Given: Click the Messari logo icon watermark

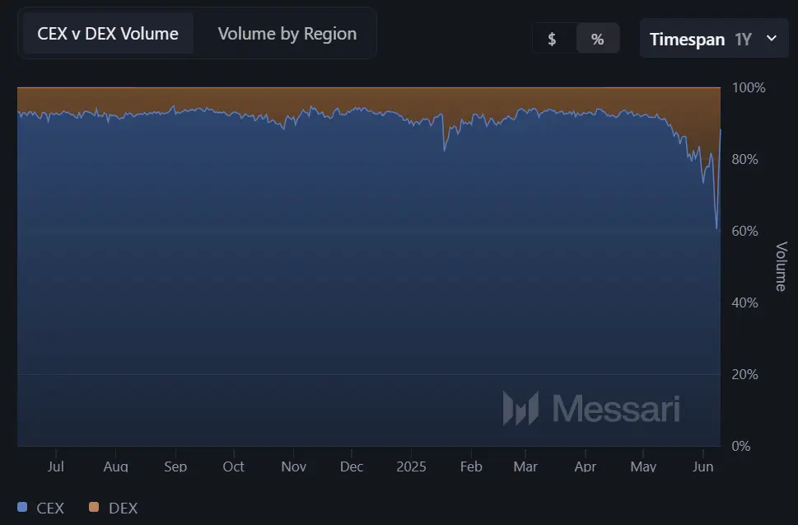Looking at the screenshot, I should click(520, 408).
